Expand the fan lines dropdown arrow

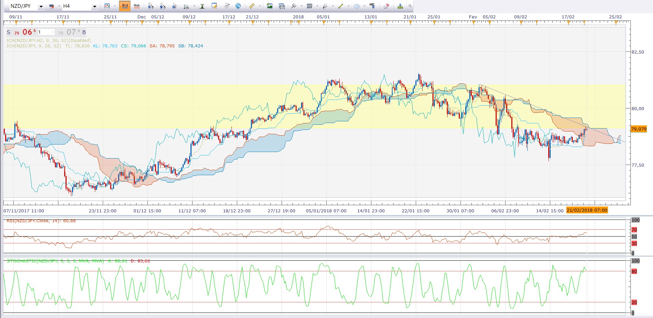(x=333, y=6)
